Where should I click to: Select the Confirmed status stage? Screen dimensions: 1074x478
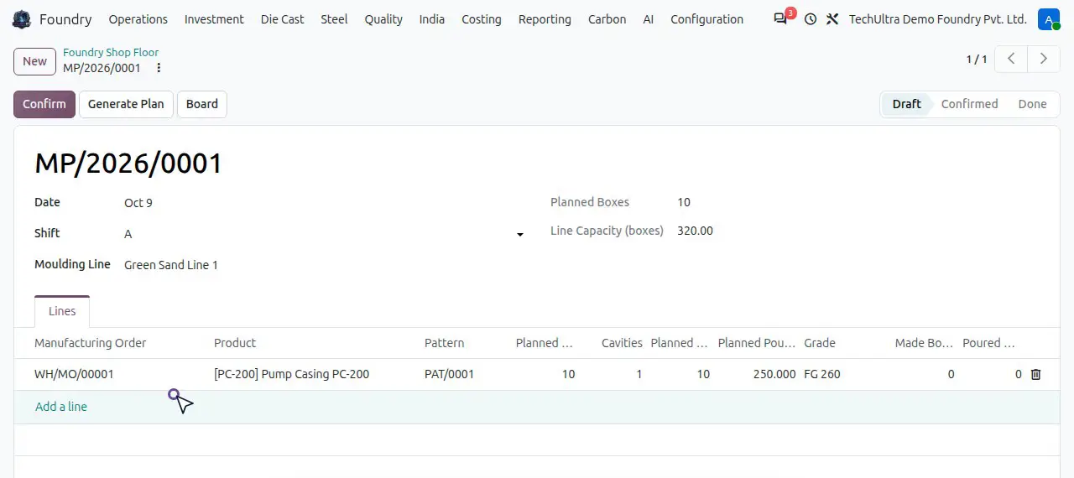(969, 104)
